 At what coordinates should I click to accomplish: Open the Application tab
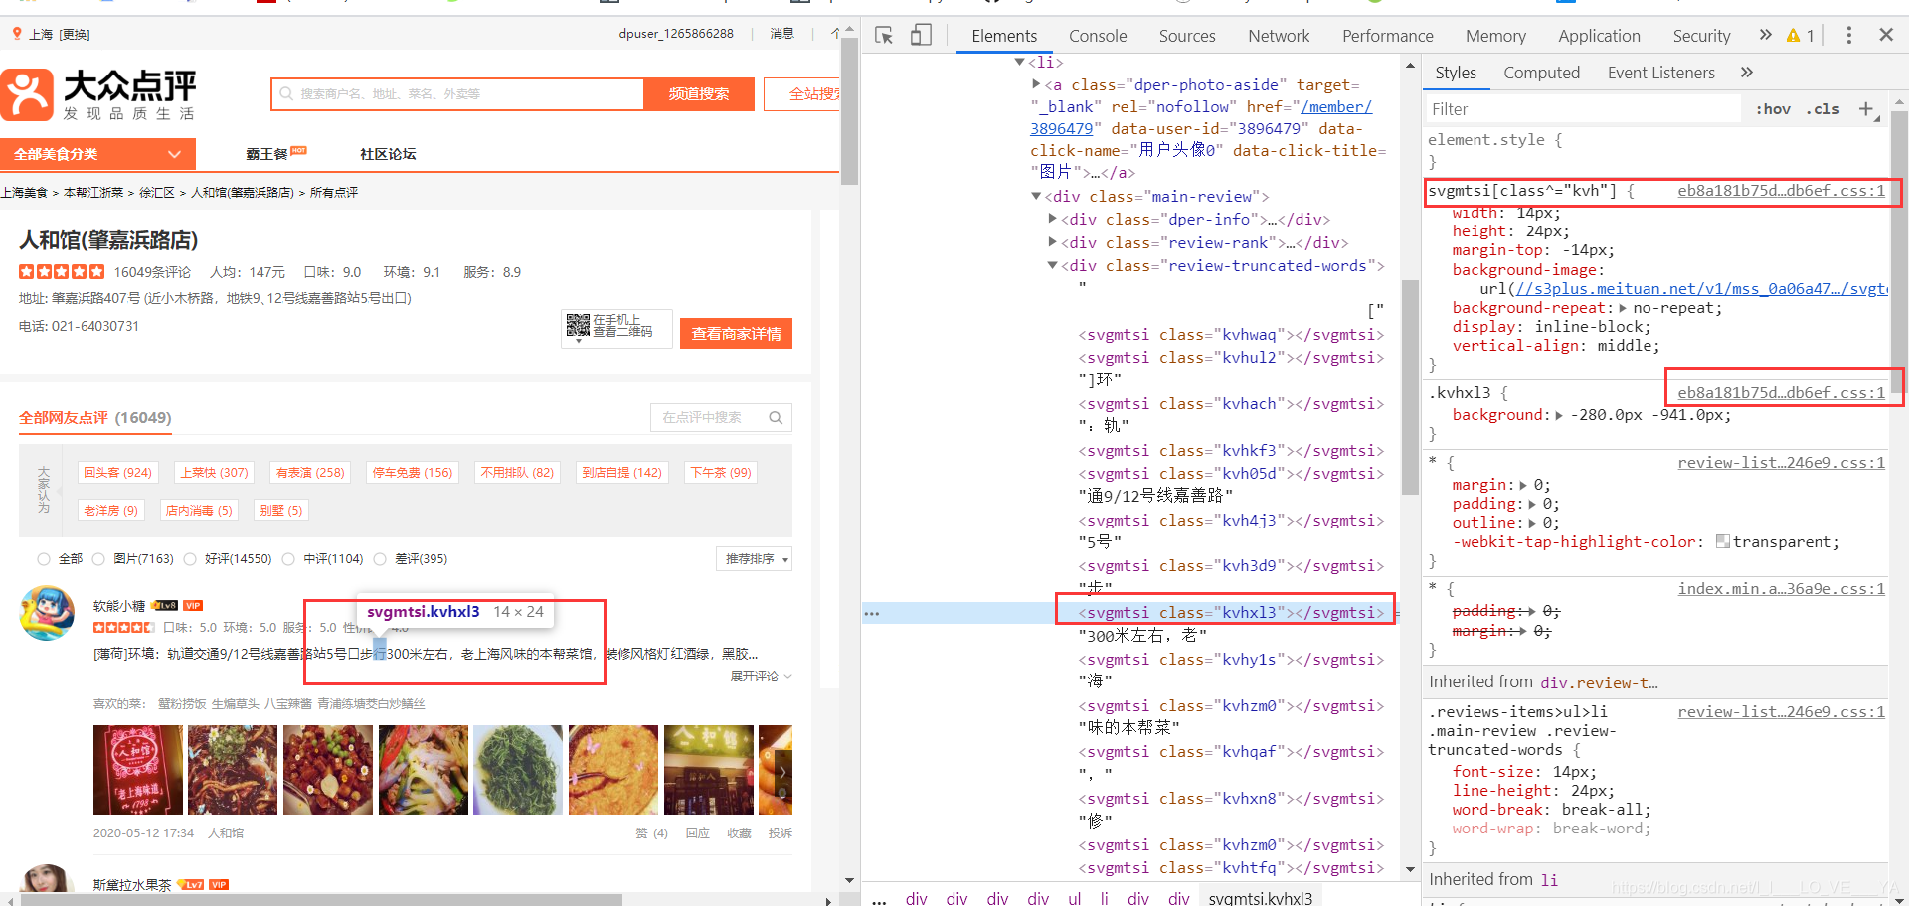click(x=1599, y=36)
